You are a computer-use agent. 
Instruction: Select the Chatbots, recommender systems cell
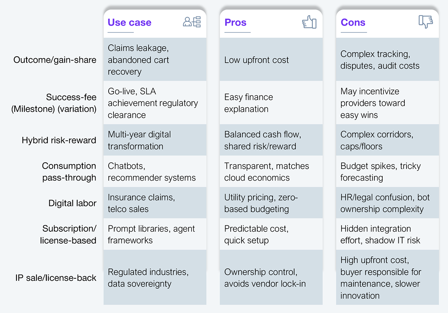pos(155,172)
